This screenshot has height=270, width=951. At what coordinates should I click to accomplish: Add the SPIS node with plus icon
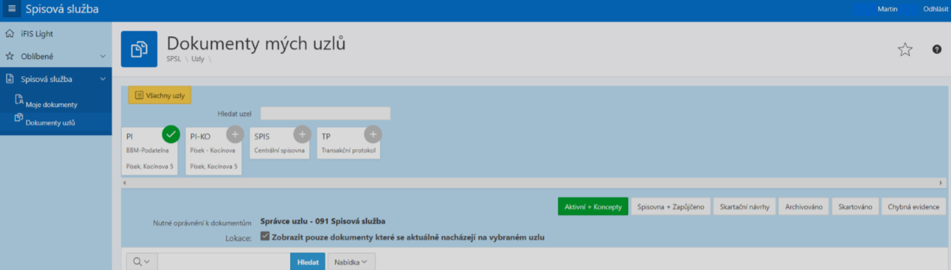coord(302,134)
